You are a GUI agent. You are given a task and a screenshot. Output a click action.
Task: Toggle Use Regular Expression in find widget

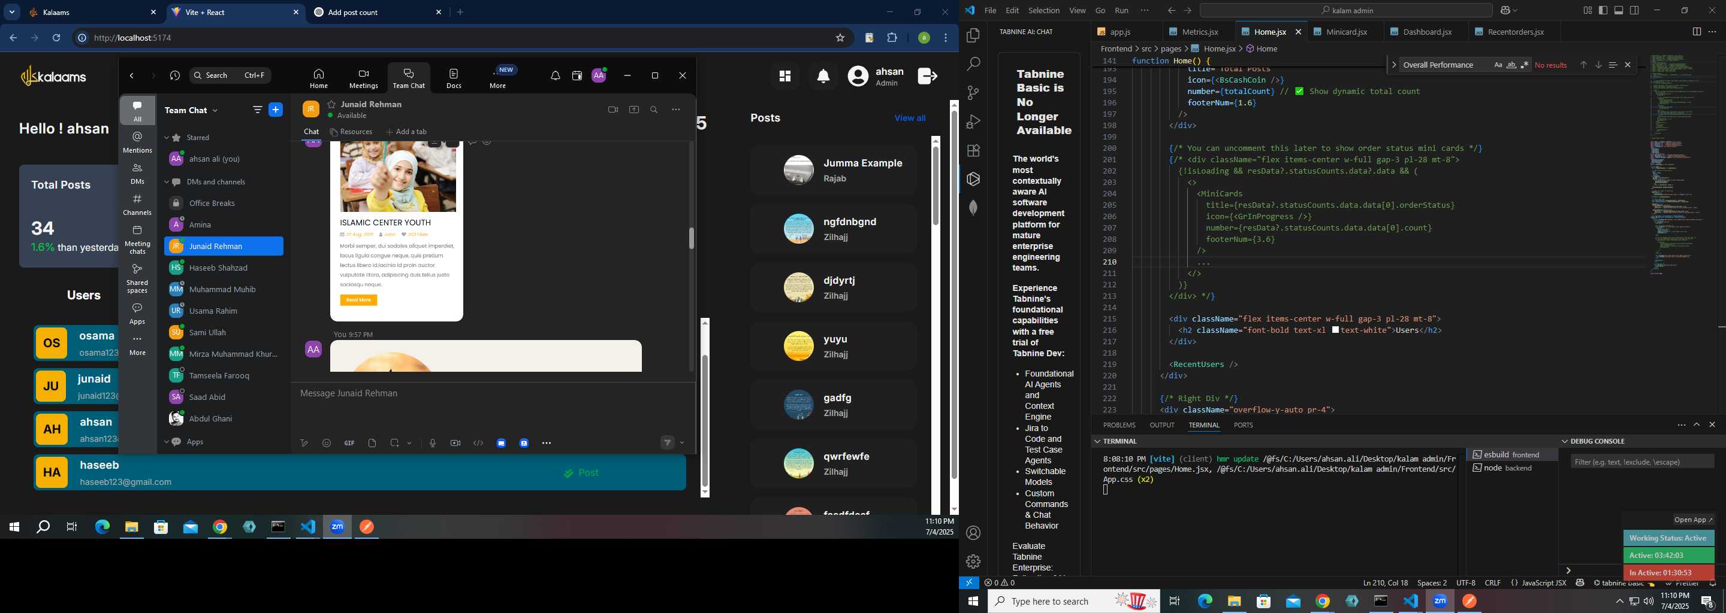[x=1524, y=65]
